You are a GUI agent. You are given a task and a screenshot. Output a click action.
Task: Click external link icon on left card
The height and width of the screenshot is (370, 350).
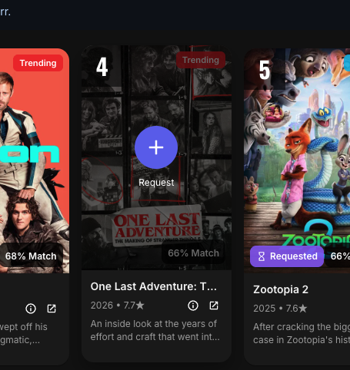(52, 309)
